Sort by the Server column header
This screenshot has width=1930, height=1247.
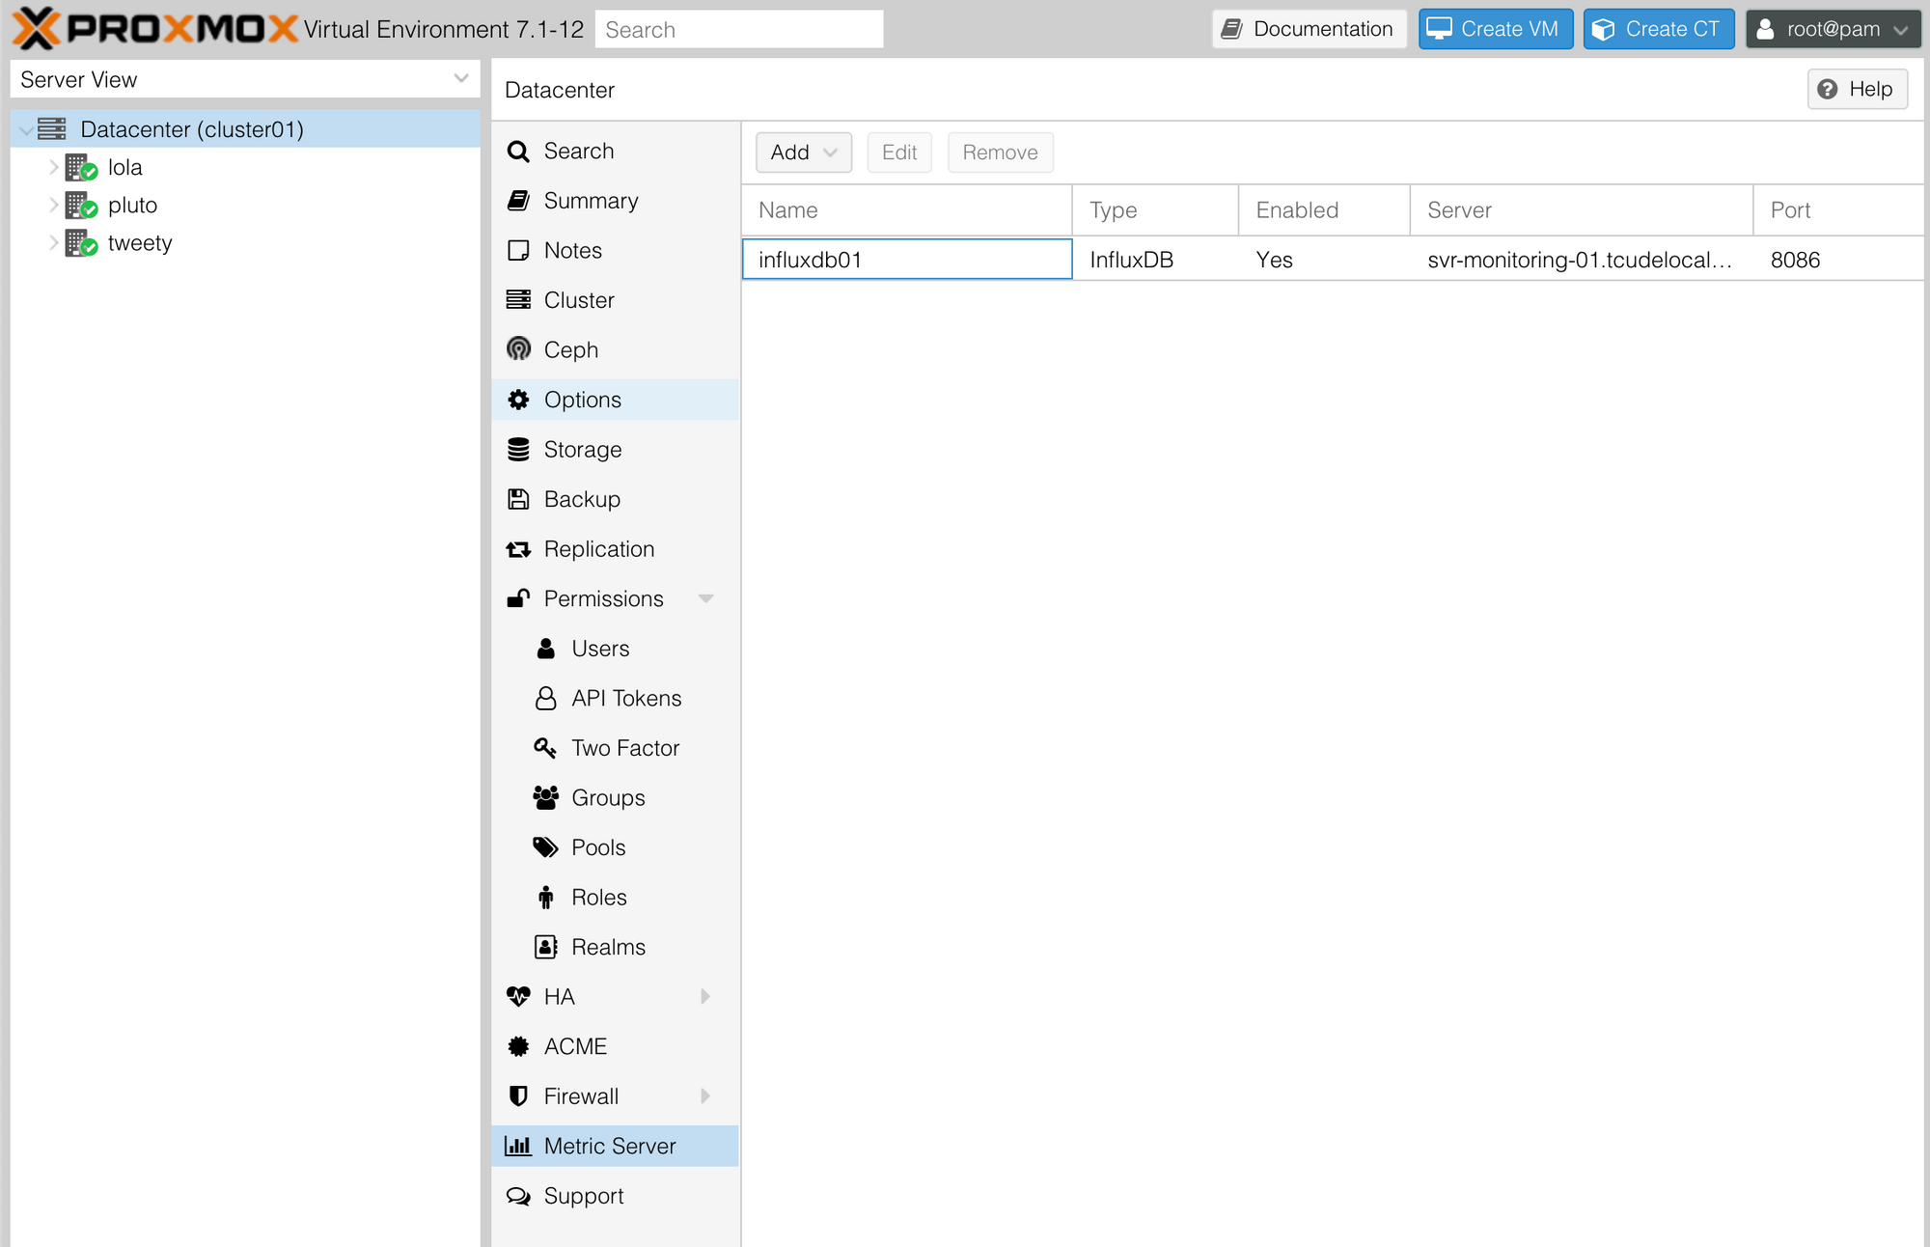click(1582, 210)
